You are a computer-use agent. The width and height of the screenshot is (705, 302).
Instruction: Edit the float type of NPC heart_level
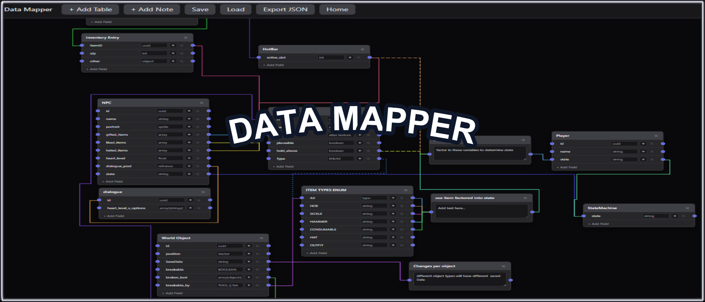(x=170, y=158)
